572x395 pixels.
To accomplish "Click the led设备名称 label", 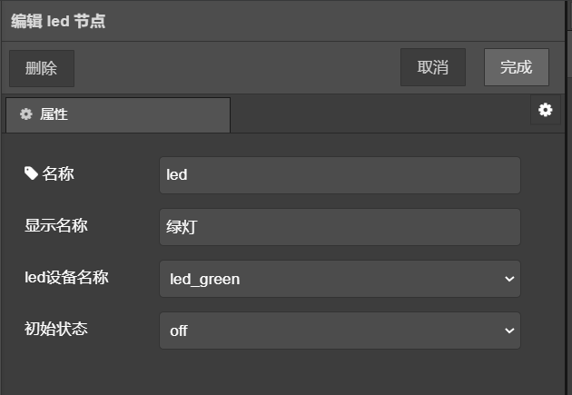I will (x=66, y=277).
